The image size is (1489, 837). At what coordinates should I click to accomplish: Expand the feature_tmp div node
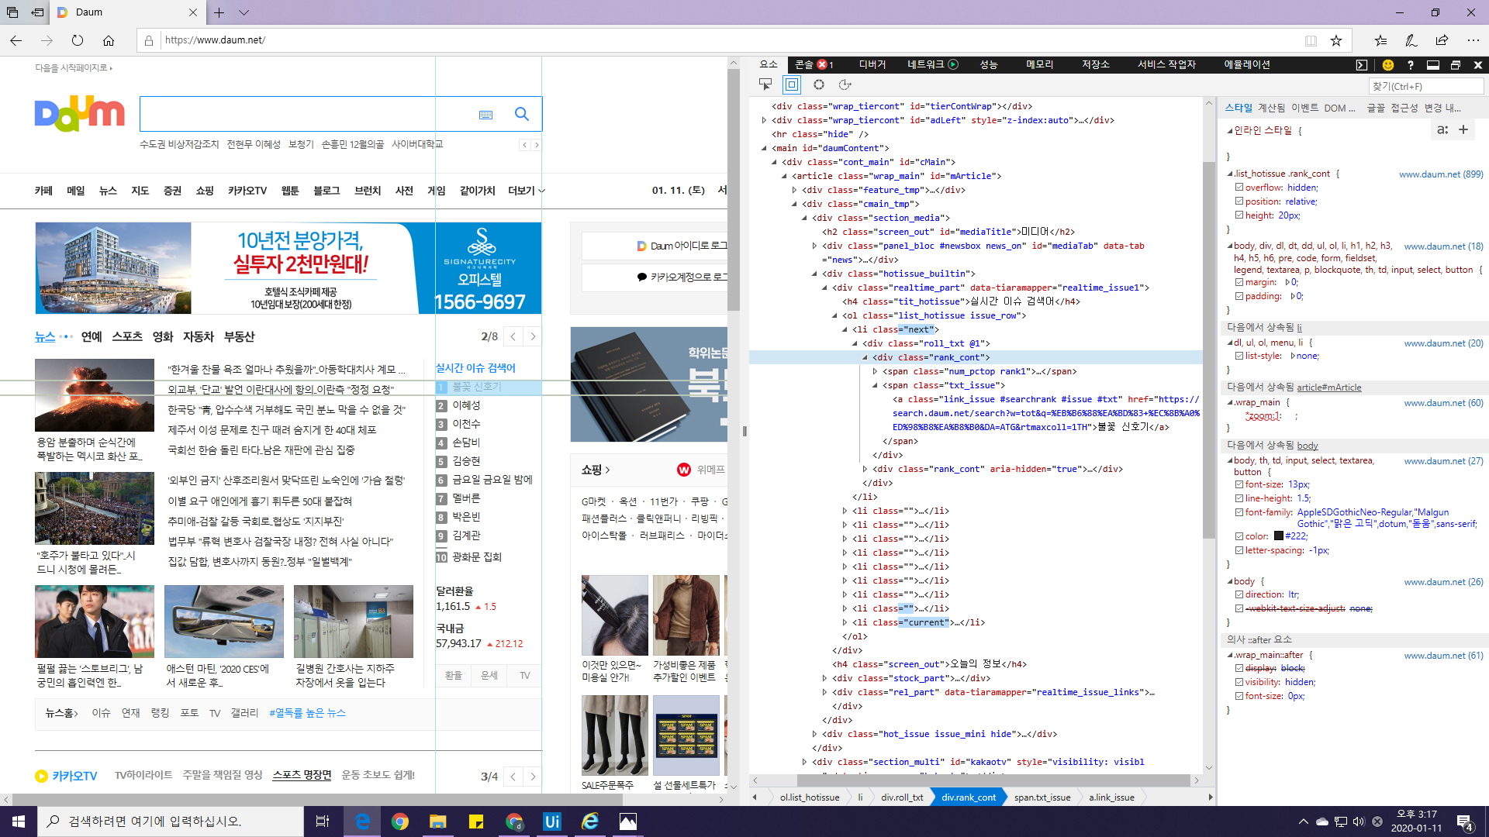pyautogui.click(x=794, y=190)
